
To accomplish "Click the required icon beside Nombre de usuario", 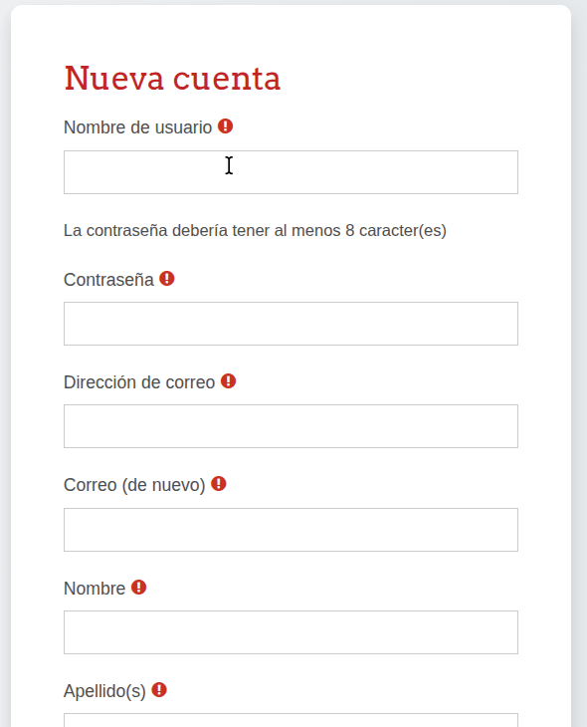I will pyautogui.click(x=225, y=126).
